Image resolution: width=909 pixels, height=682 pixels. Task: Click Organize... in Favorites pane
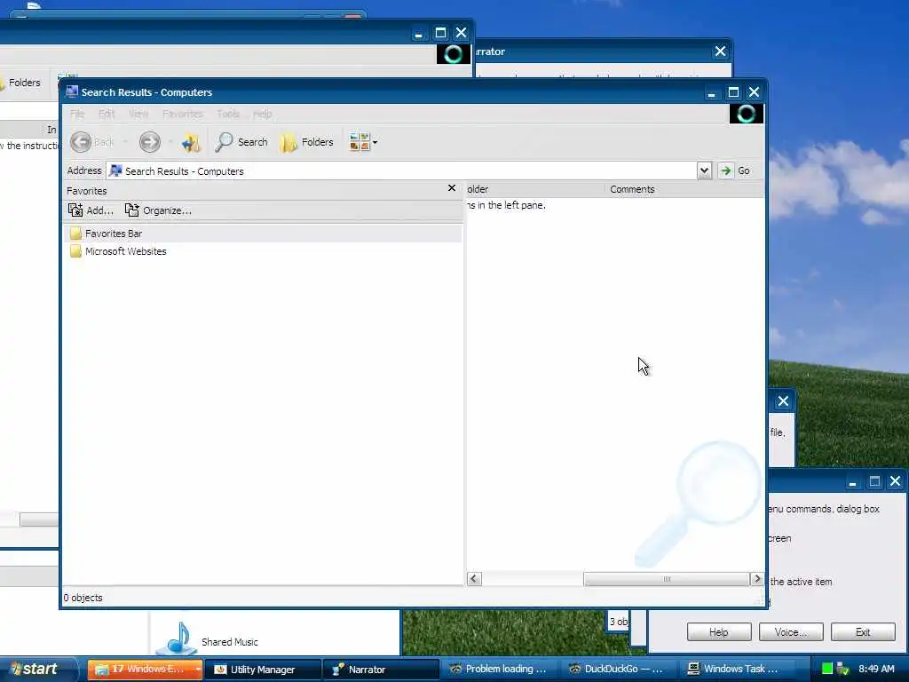[158, 210]
